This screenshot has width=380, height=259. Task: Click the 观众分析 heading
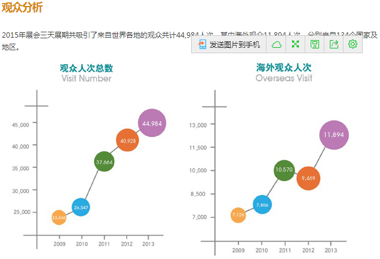click(22, 8)
